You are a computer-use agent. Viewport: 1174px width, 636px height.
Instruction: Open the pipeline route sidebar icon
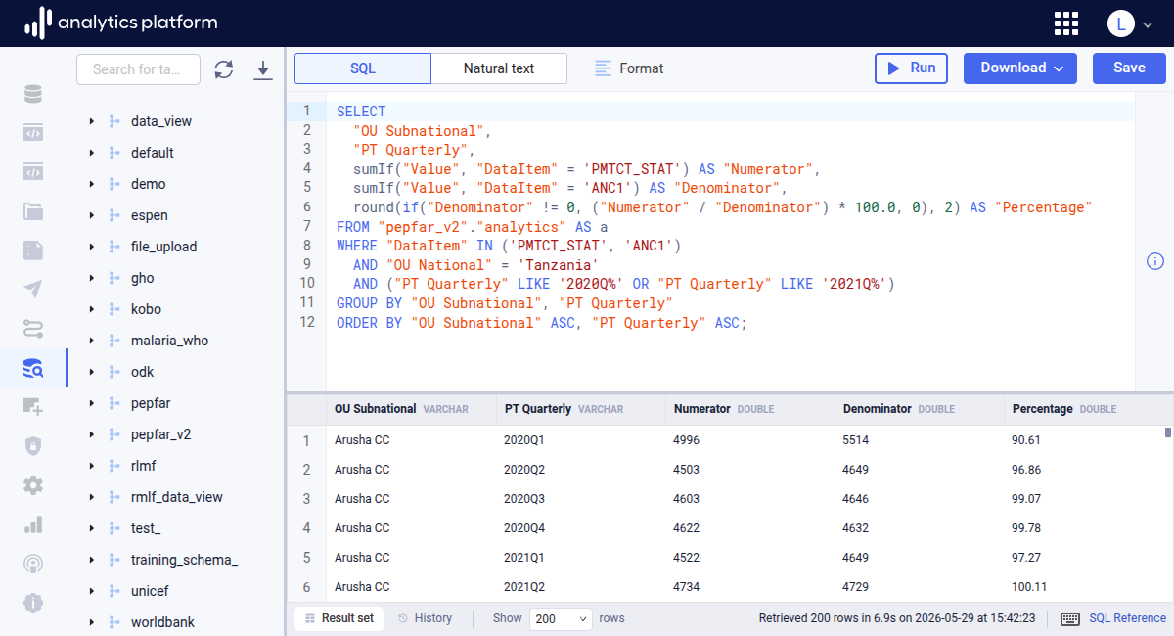tap(33, 329)
